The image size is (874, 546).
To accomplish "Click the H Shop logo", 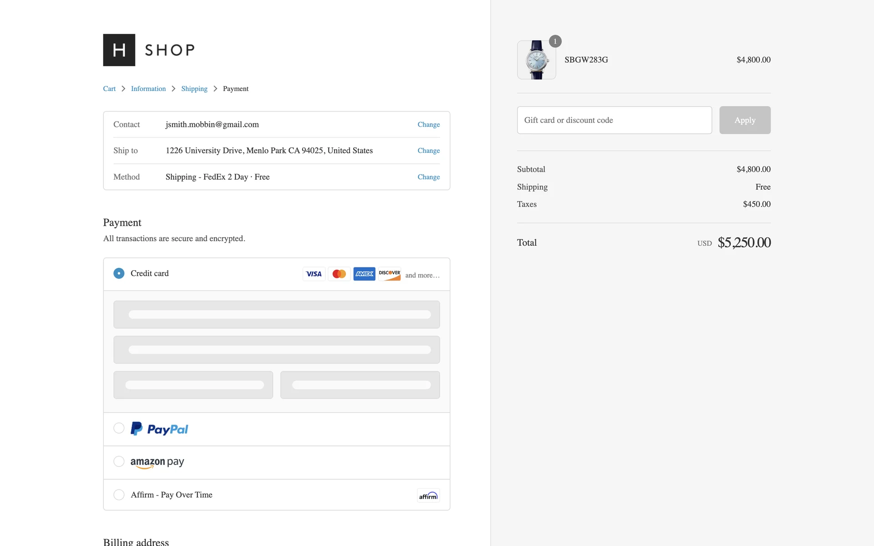I will tap(149, 50).
